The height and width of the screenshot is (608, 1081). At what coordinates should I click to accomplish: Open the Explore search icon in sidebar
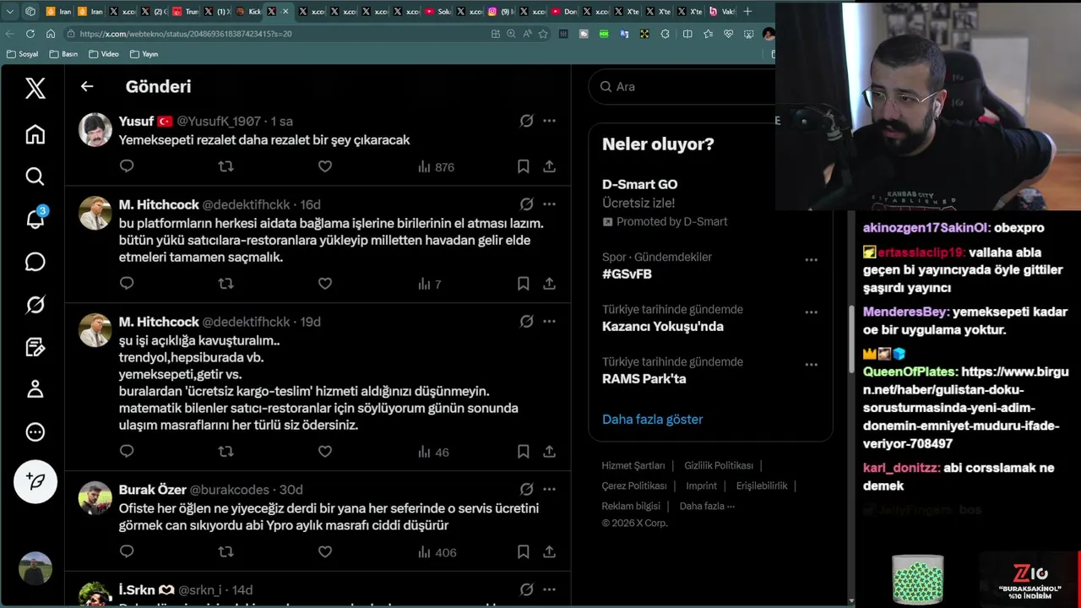(35, 176)
